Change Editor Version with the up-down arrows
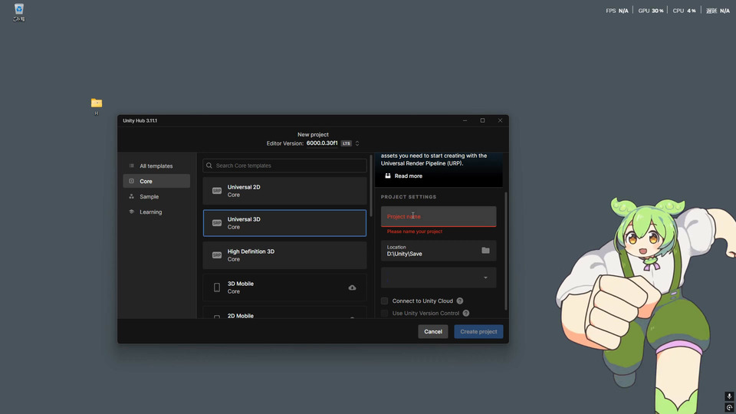The image size is (736, 414). point(357,143)
